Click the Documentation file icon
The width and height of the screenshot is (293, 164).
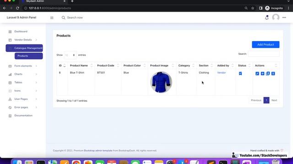10,116
